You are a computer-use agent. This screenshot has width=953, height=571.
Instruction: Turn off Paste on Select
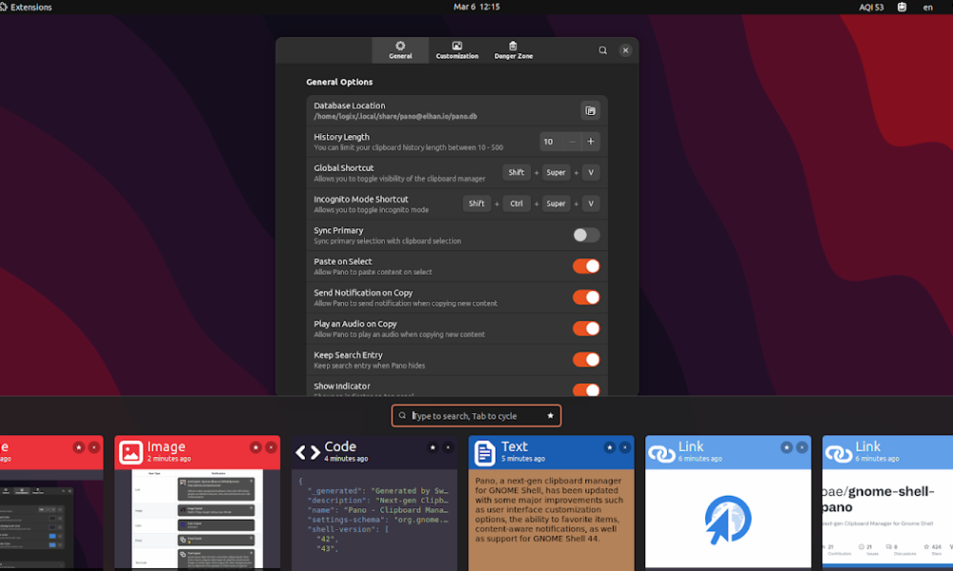tap(586, 266)
